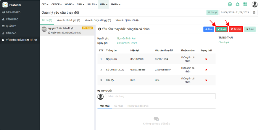Open the CRM dropdown menu

(x=80, y=4)
